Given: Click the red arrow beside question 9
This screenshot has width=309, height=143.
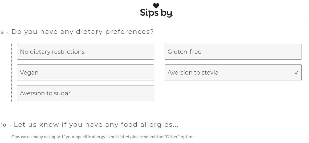Looking at the screenshot, I should [x=6, y=33].
